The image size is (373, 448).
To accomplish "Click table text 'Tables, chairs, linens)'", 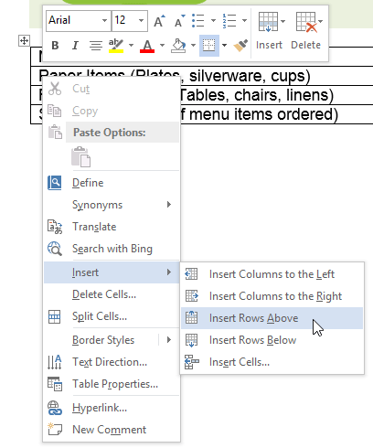I will coord(256,95).
